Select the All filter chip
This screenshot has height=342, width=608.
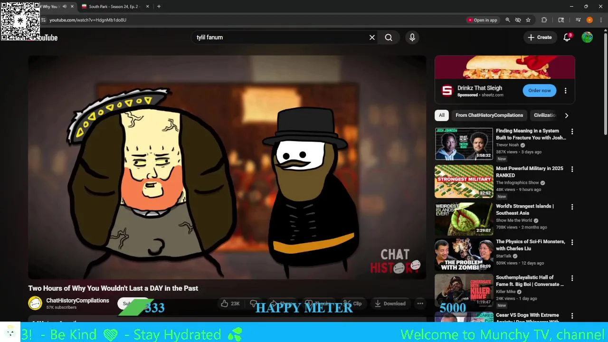442,115
